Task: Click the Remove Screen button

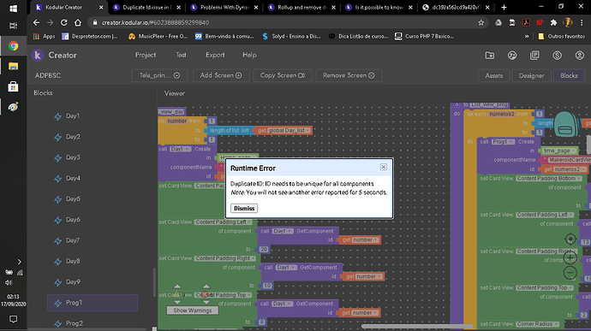Action: tap(349, 75)
